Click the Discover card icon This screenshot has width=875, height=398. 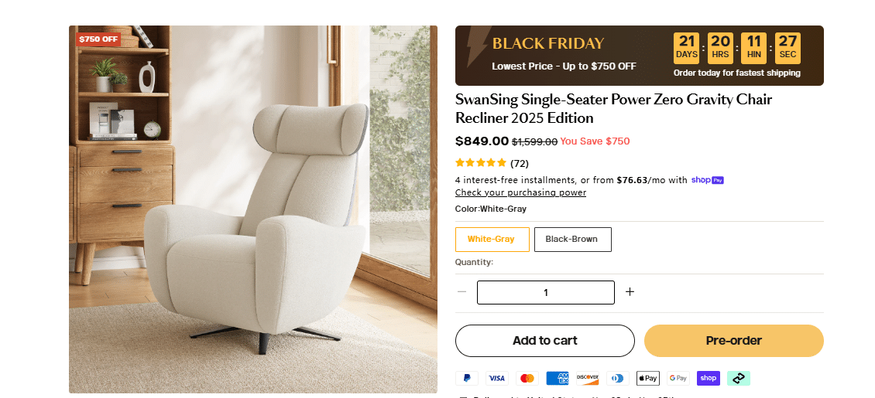pos(588,378)
